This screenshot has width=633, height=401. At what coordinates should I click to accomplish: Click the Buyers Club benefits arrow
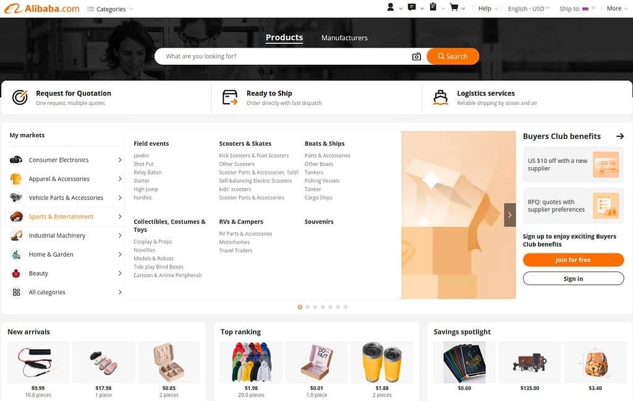pos(619,136)
